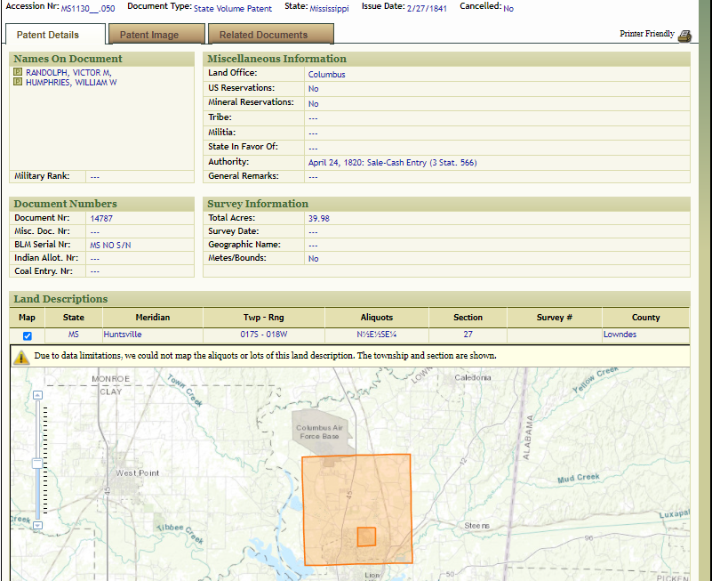
Task: Click the patentee icon beside RANDOLPH, VICTOR M
Action: click(x=18, y=73)
